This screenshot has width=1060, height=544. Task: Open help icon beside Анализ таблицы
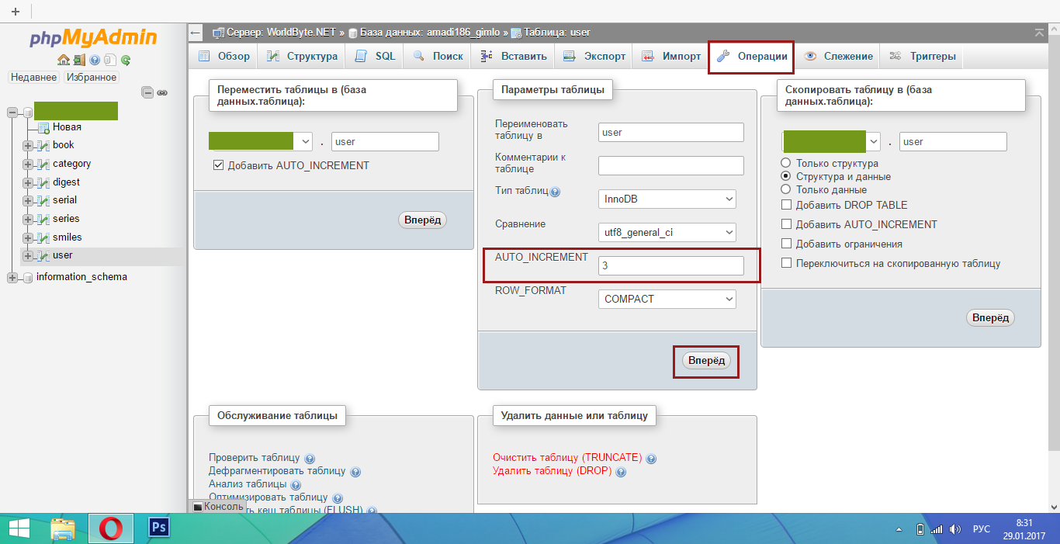[x=296, y=485]
